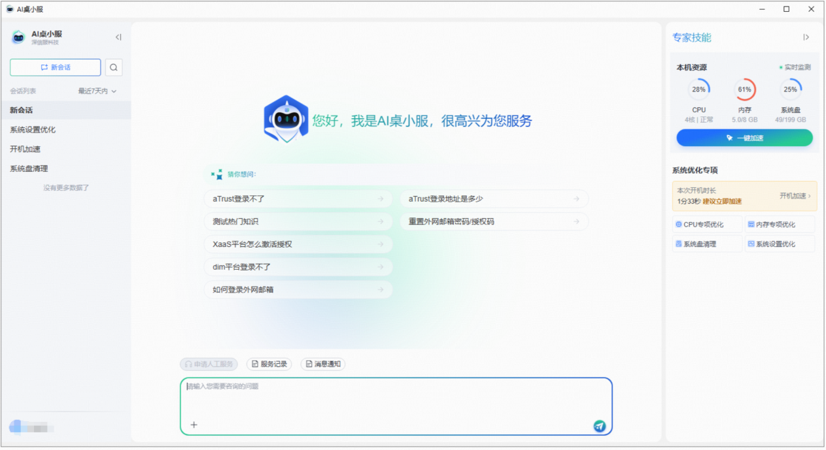Screen dimensions: 826x450
Task: Collapse the left sidebar panel
Action: (x=118, y=37)
